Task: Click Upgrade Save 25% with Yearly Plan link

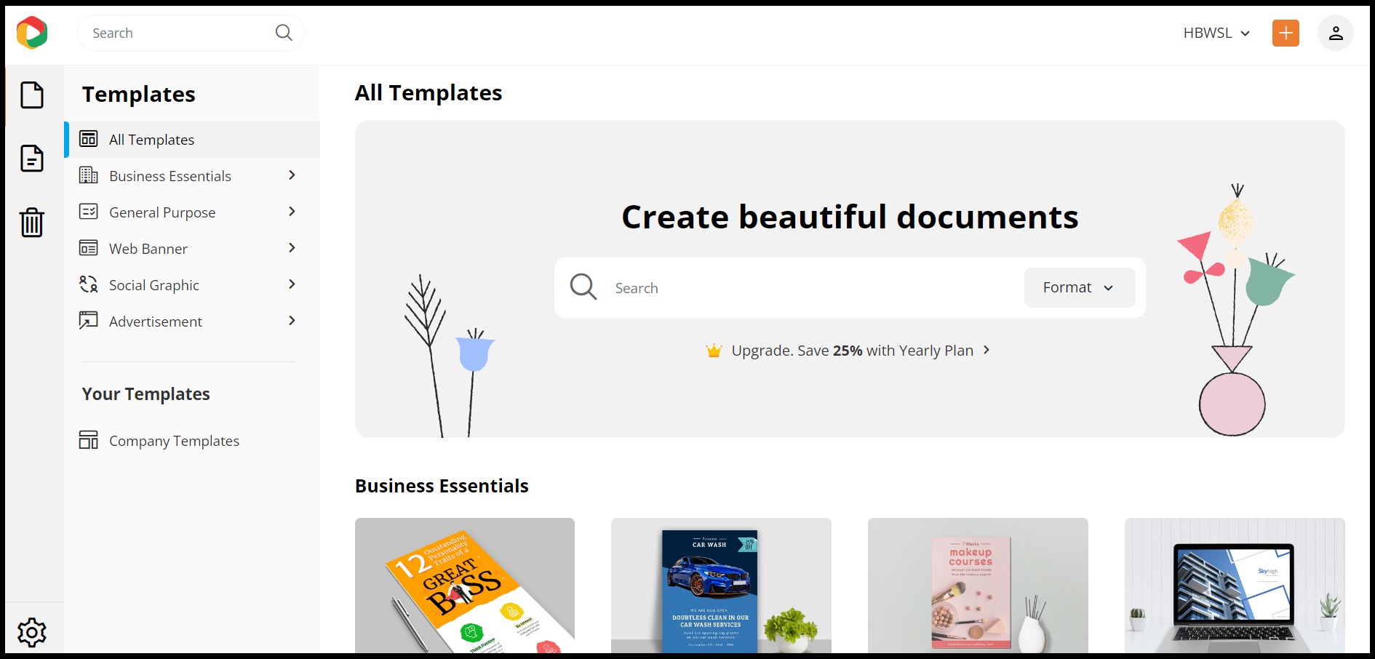Action: point(848,350)
